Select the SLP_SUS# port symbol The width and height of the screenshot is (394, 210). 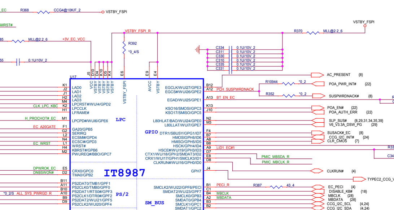coord(318,121)
